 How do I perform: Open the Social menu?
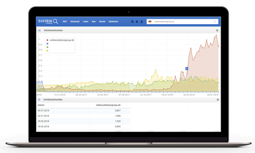[102, 21]
